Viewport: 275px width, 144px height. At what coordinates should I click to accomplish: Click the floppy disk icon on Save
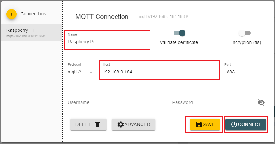point(199,124)
